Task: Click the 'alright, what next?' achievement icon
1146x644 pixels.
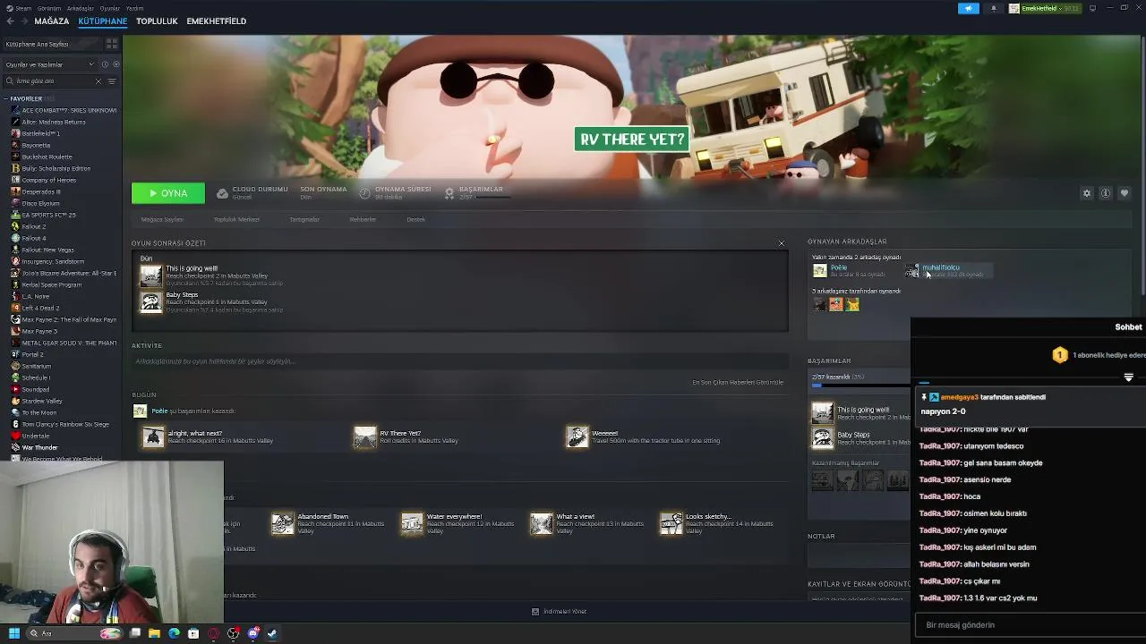Action: [153, 436]
